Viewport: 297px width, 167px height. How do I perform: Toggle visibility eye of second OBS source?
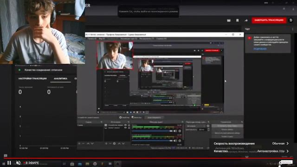pyautogui.click(x=125, y=128)
